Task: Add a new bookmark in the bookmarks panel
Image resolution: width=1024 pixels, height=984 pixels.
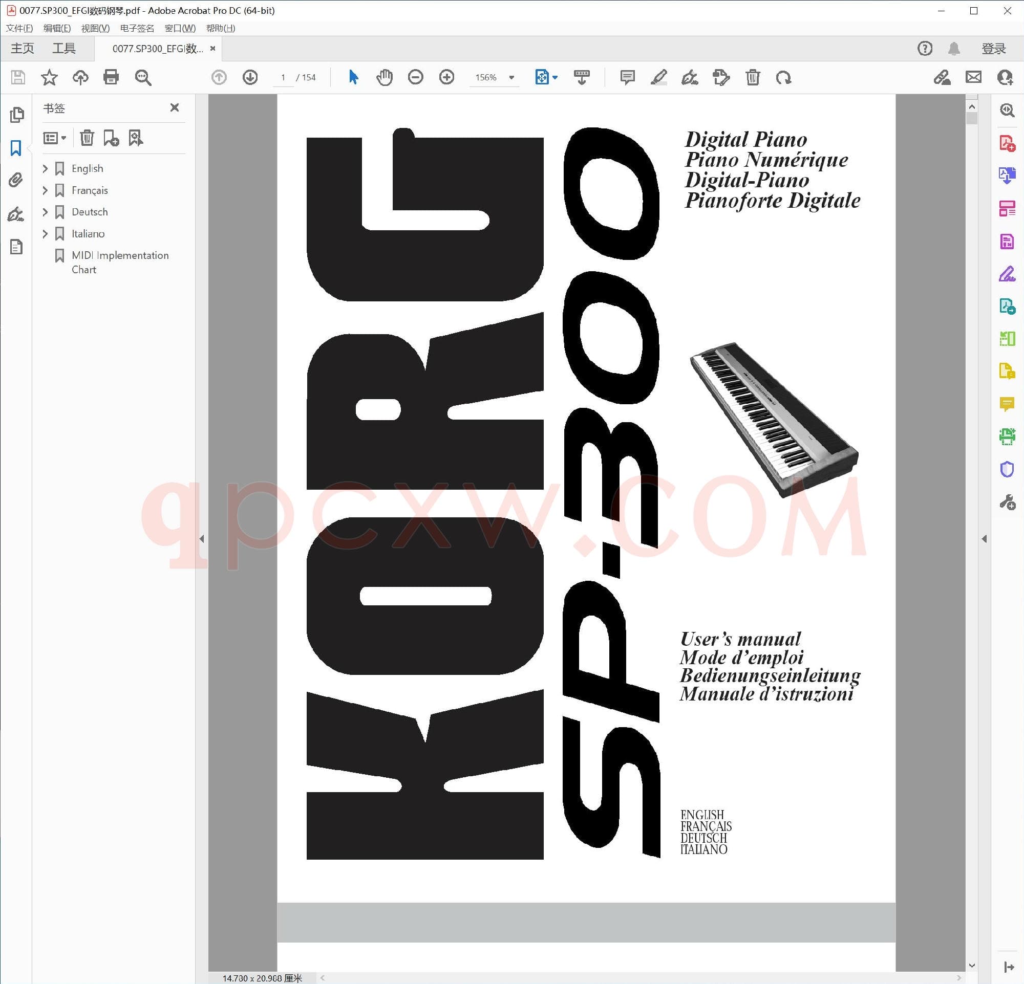Action: pyautogui.click(x=111, y=138)
